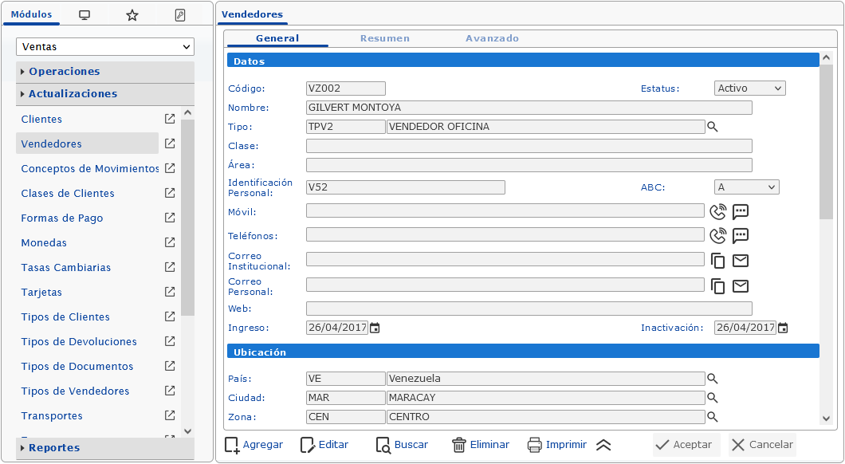Viewport: 845px width, 464px height.
Task: Open Tarjetas external link icon
Action: 170,292
